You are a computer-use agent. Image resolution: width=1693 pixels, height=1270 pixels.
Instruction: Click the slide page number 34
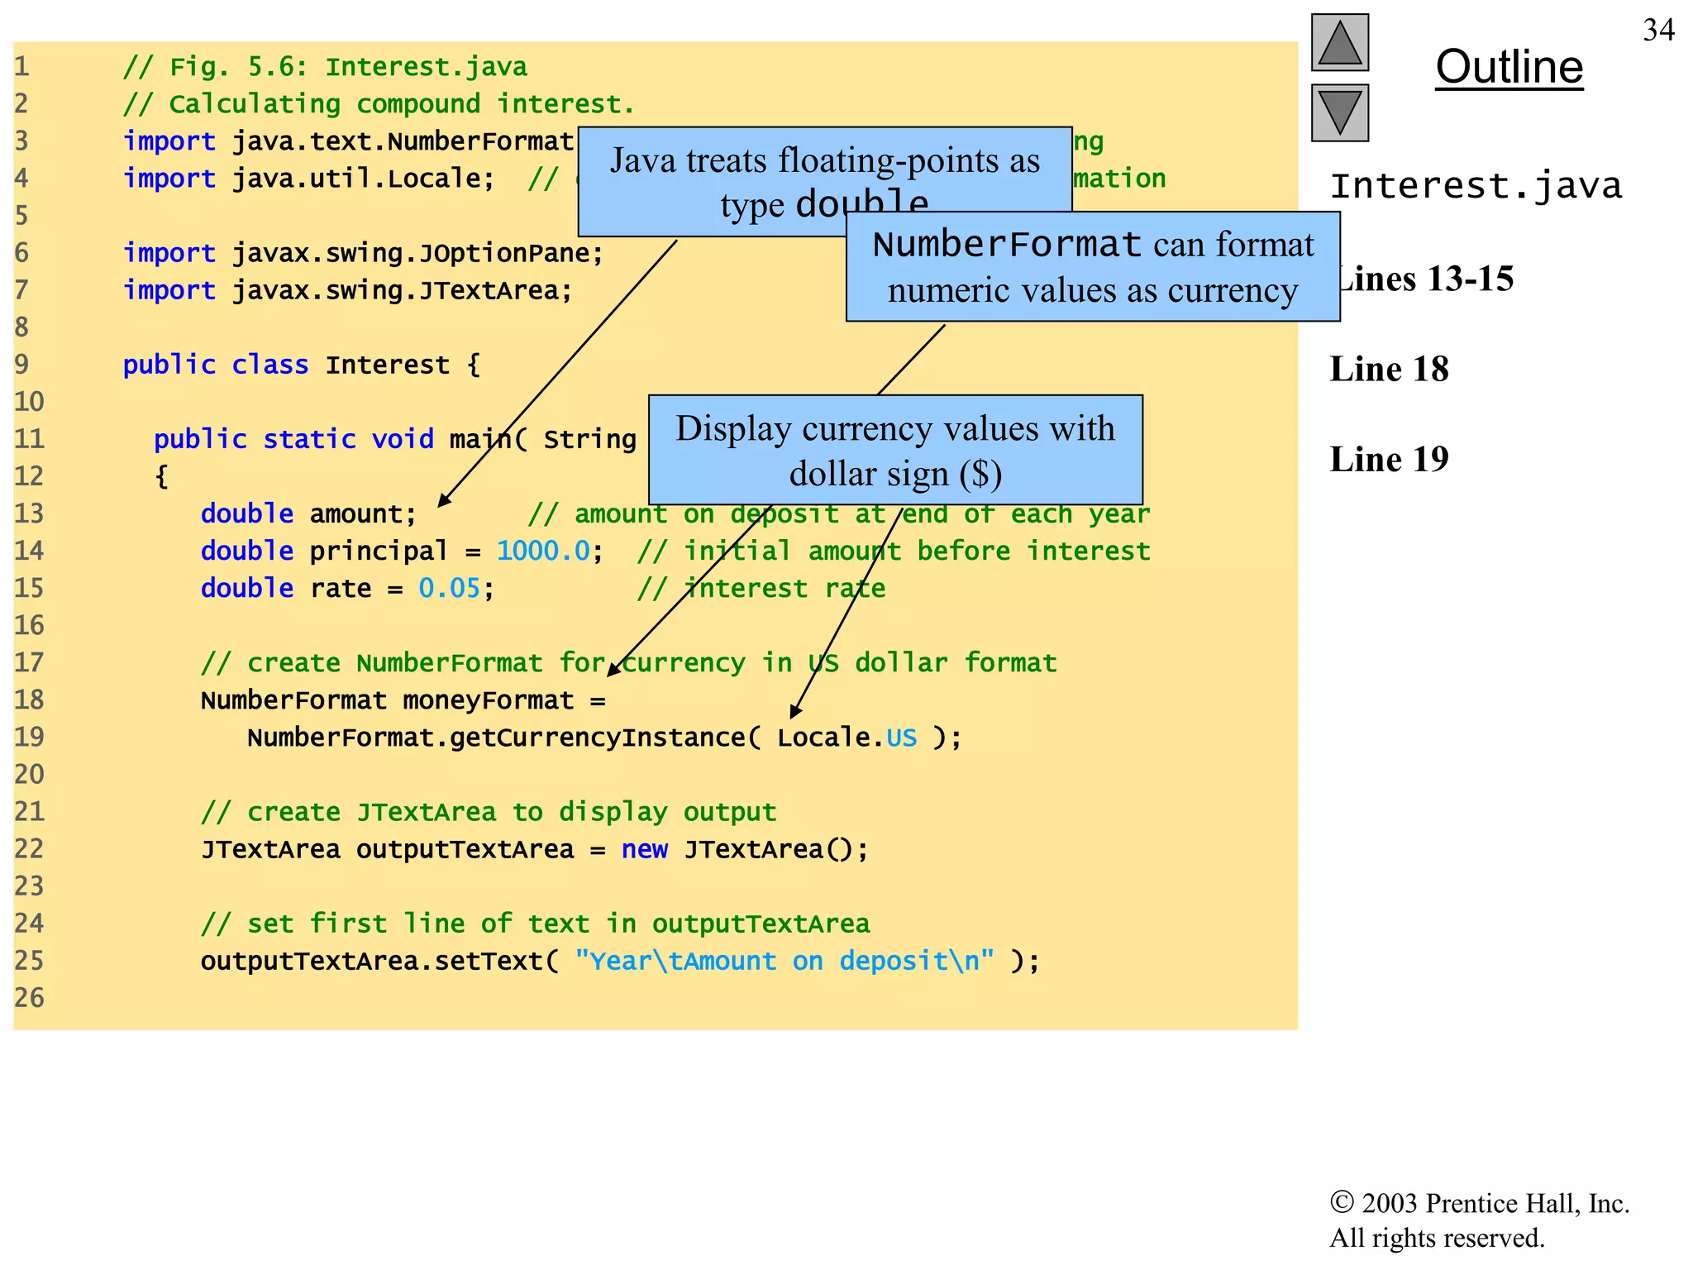1658,31
